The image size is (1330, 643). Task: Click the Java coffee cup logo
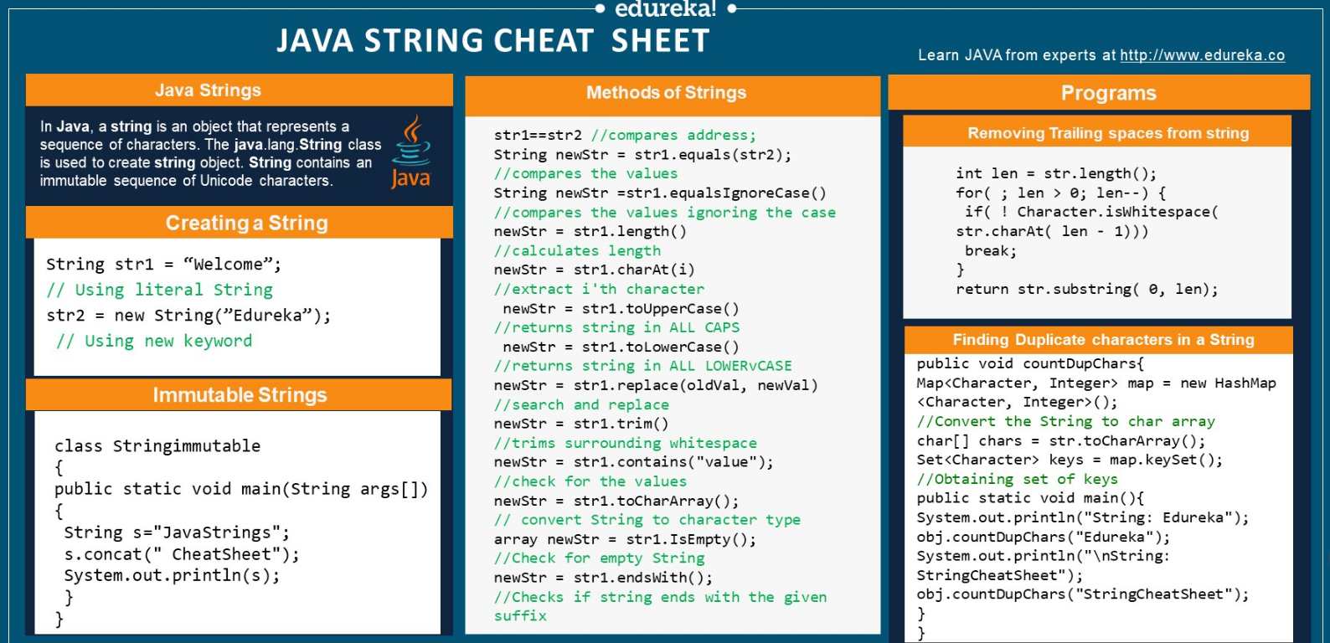coord(411,152)
